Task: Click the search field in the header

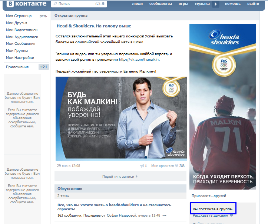Action: coord(79,4)
